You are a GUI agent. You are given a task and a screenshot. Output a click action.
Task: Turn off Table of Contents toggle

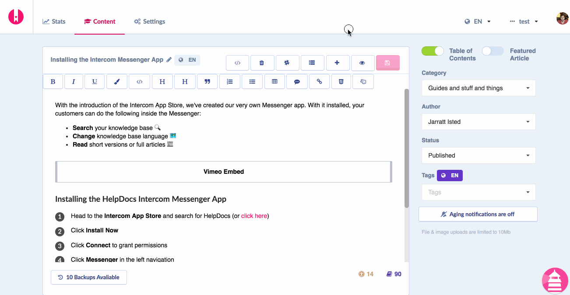433,51
